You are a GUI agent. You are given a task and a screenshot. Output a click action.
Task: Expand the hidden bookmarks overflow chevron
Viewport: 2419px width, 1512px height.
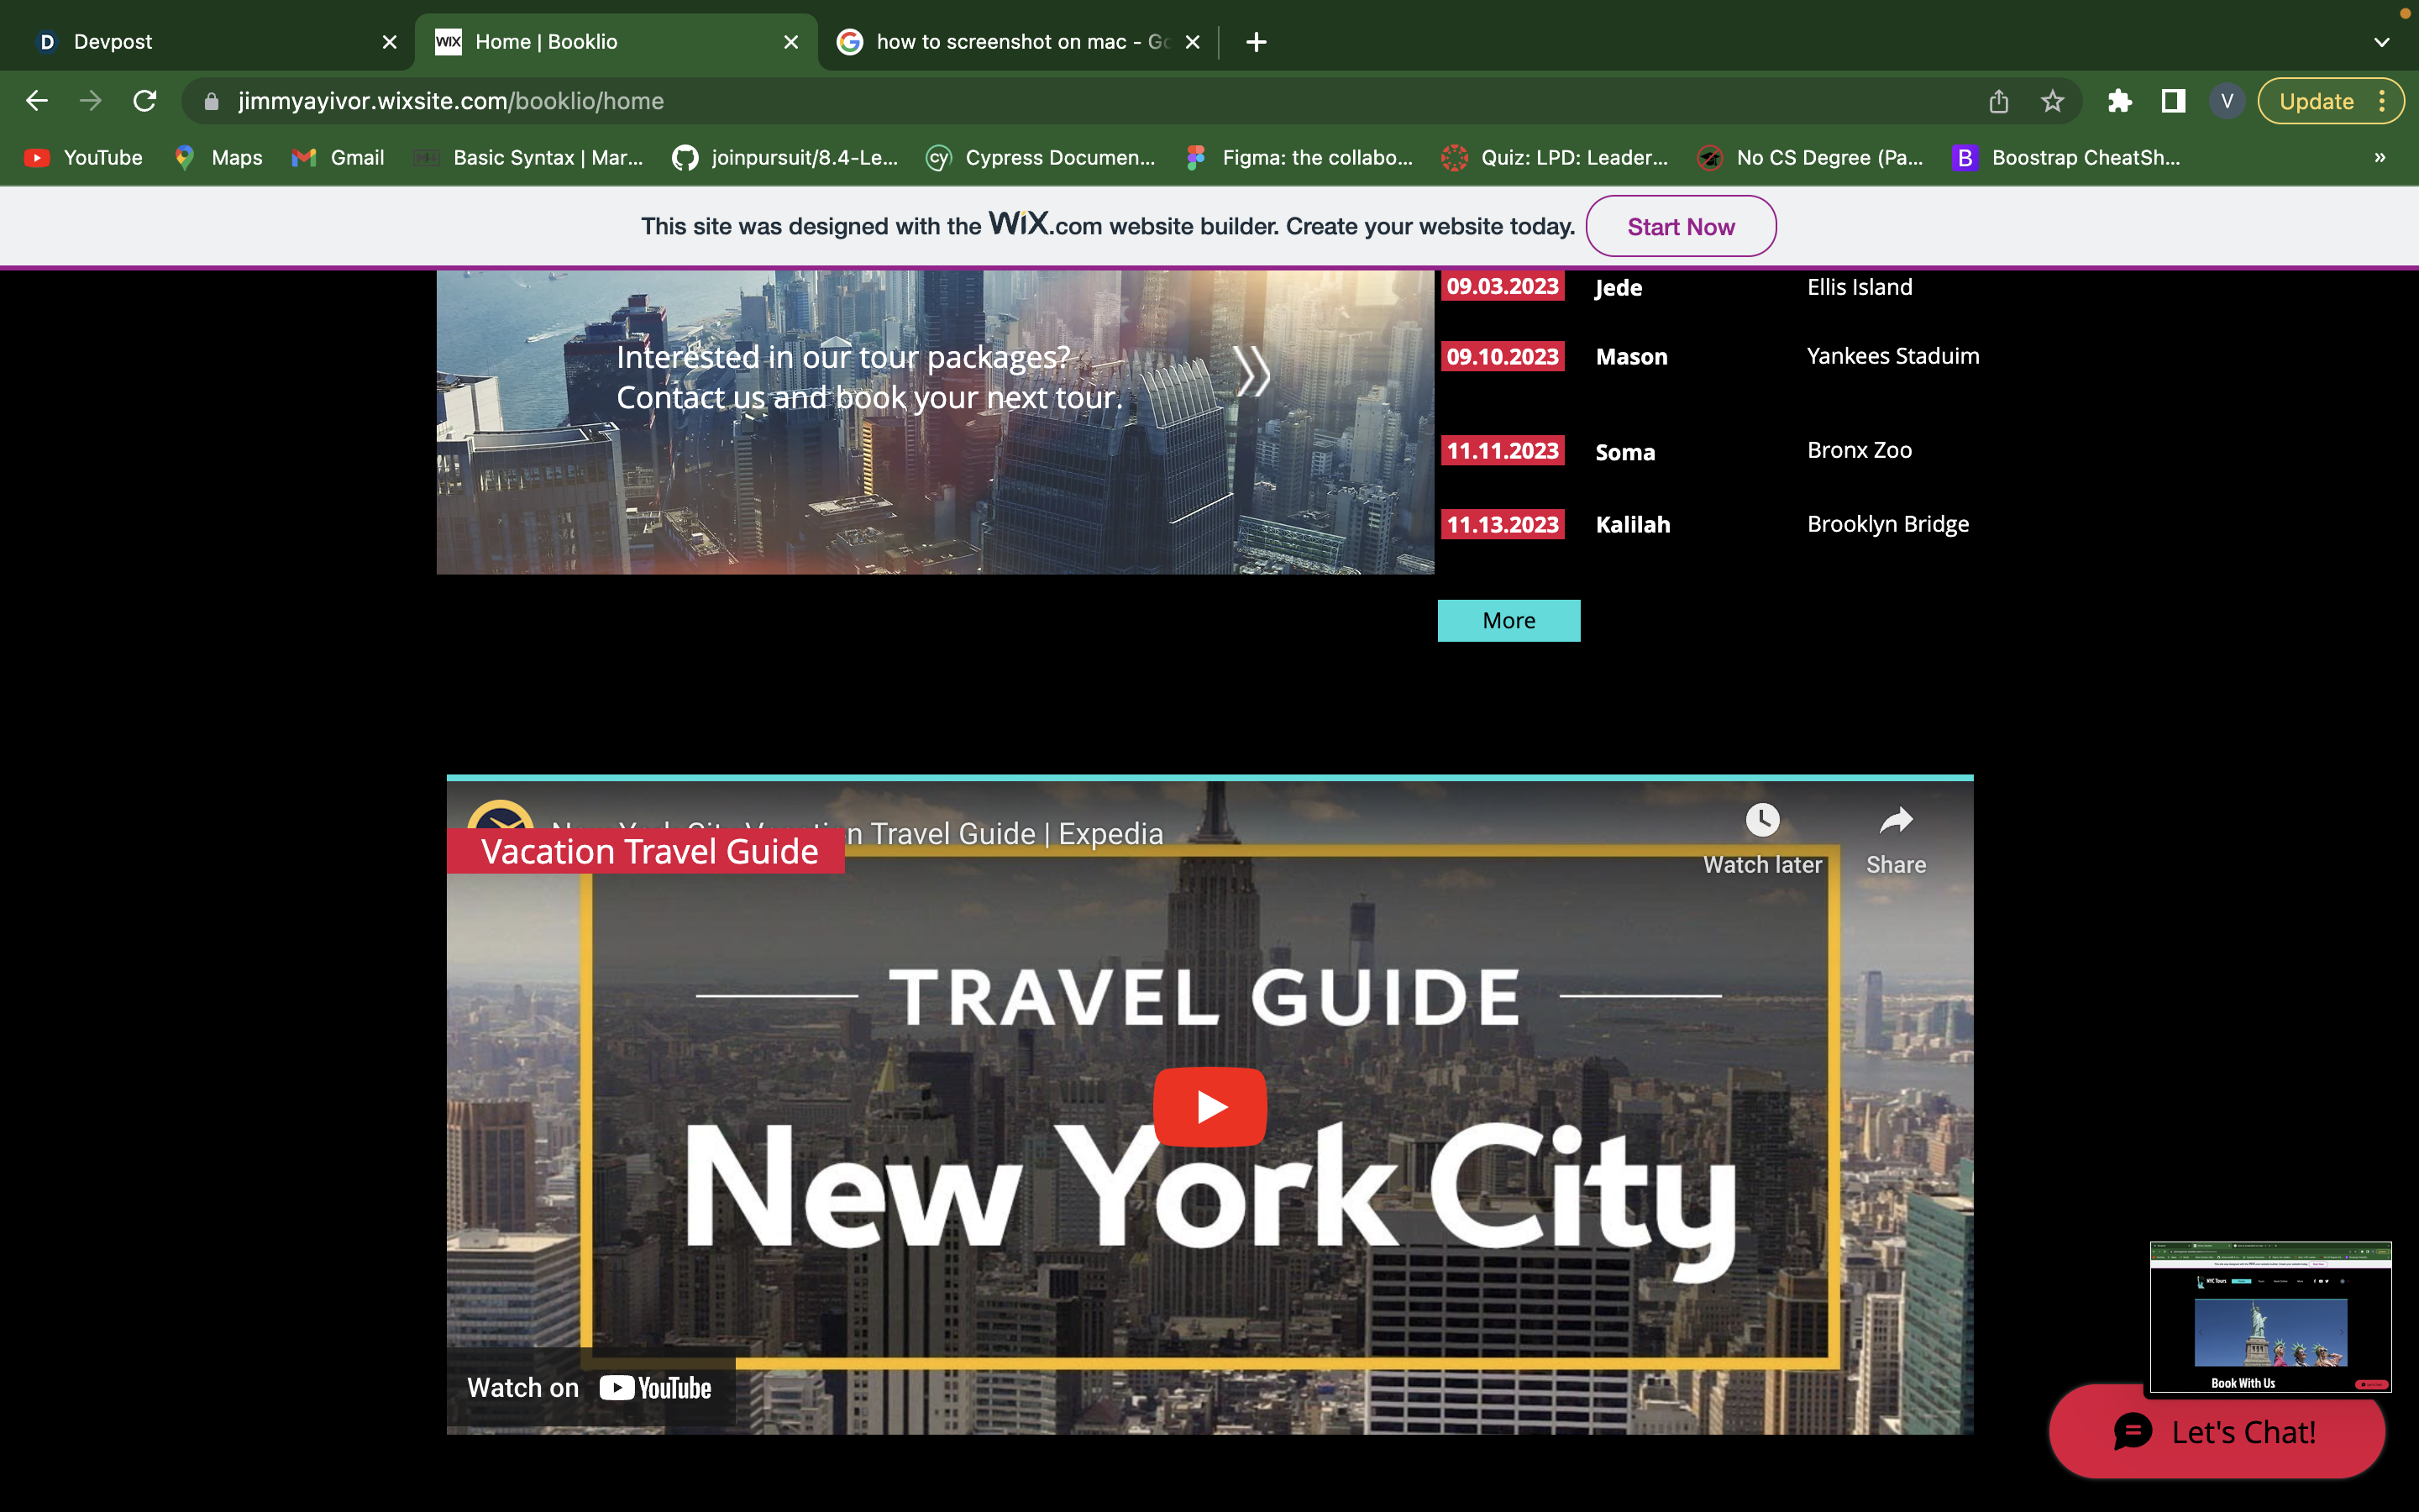pos(2380,157)
